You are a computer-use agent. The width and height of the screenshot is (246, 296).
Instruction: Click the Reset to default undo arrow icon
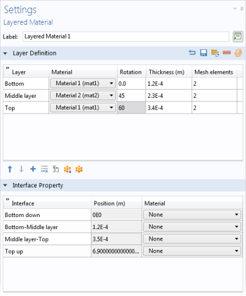pos(192,52)
